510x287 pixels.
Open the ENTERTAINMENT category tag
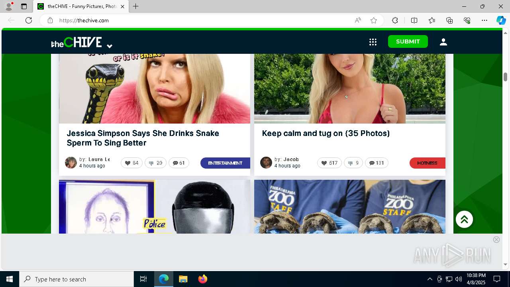click(225, 163)
